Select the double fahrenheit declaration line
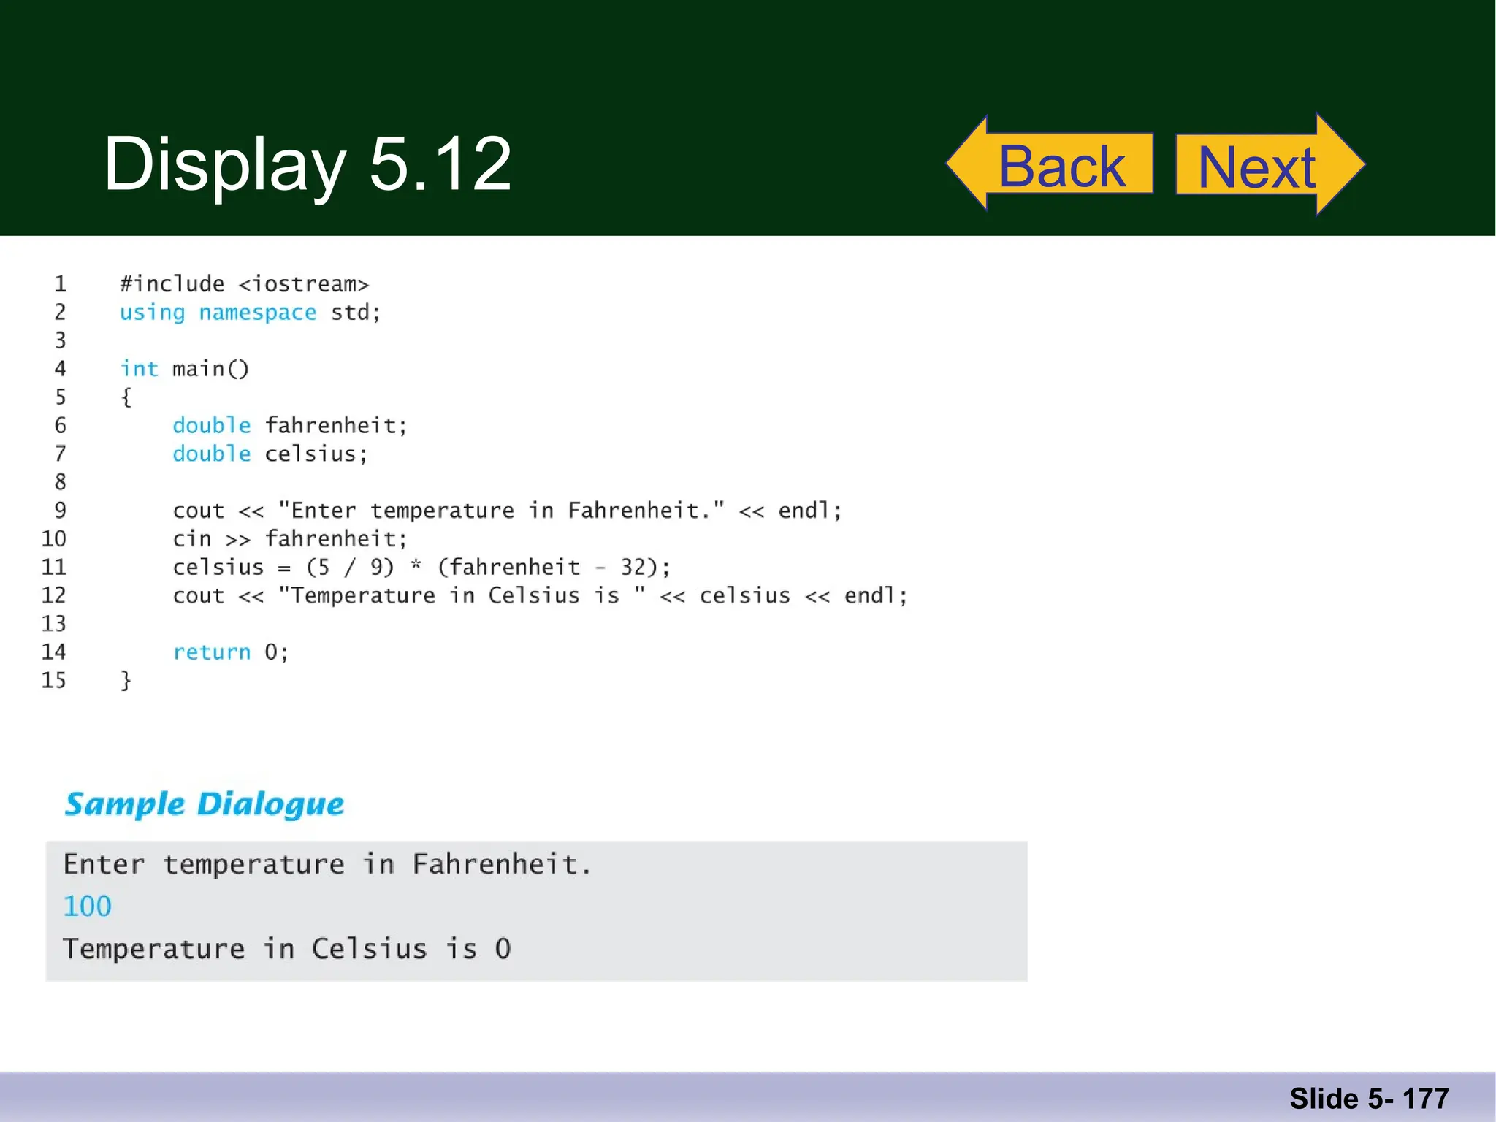 289,425
